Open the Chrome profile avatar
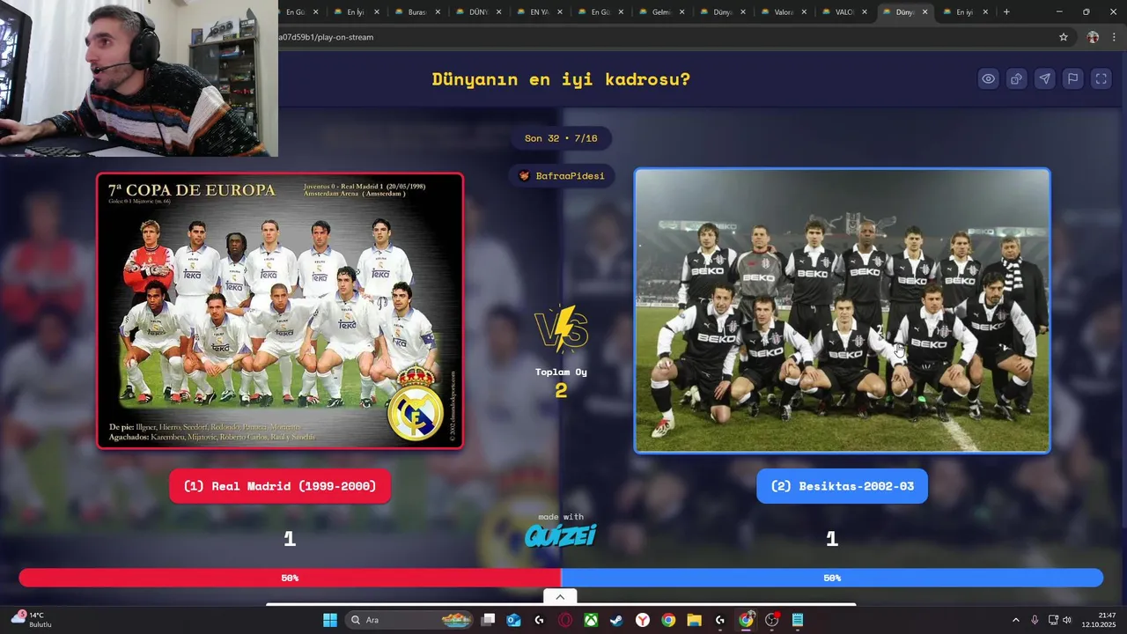1127x634 pixels. pos(1093,37)
